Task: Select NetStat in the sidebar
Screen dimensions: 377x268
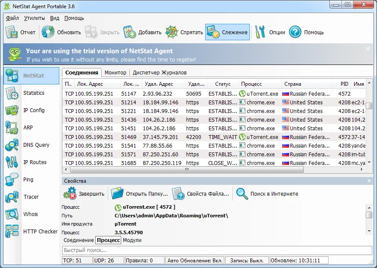Action: click(x=32, y=76)
